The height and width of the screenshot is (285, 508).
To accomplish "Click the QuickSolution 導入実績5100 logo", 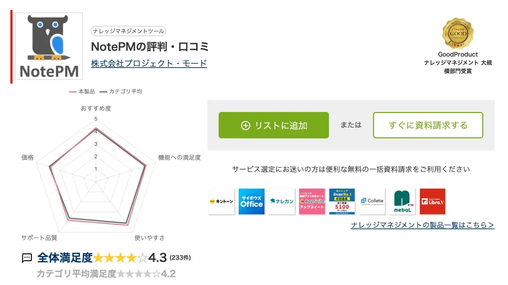I will [x=342, y=201].
